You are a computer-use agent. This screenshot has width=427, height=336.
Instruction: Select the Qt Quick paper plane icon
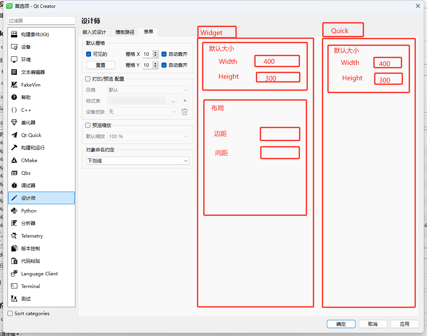pos(14,135)
